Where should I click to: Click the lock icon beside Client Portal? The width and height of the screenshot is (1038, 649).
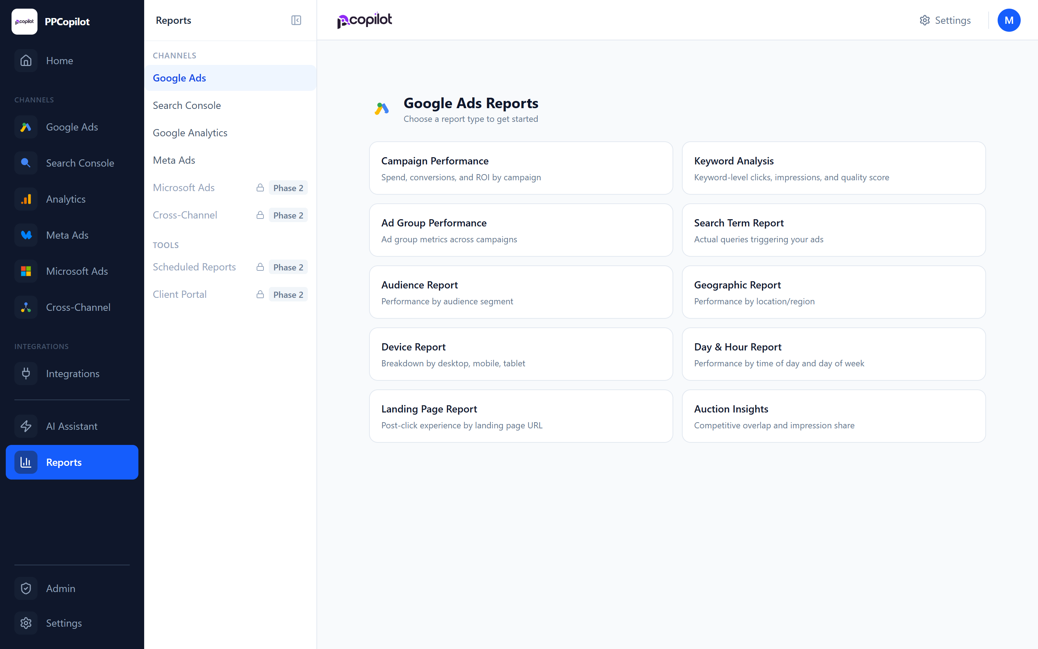(260, 295)
